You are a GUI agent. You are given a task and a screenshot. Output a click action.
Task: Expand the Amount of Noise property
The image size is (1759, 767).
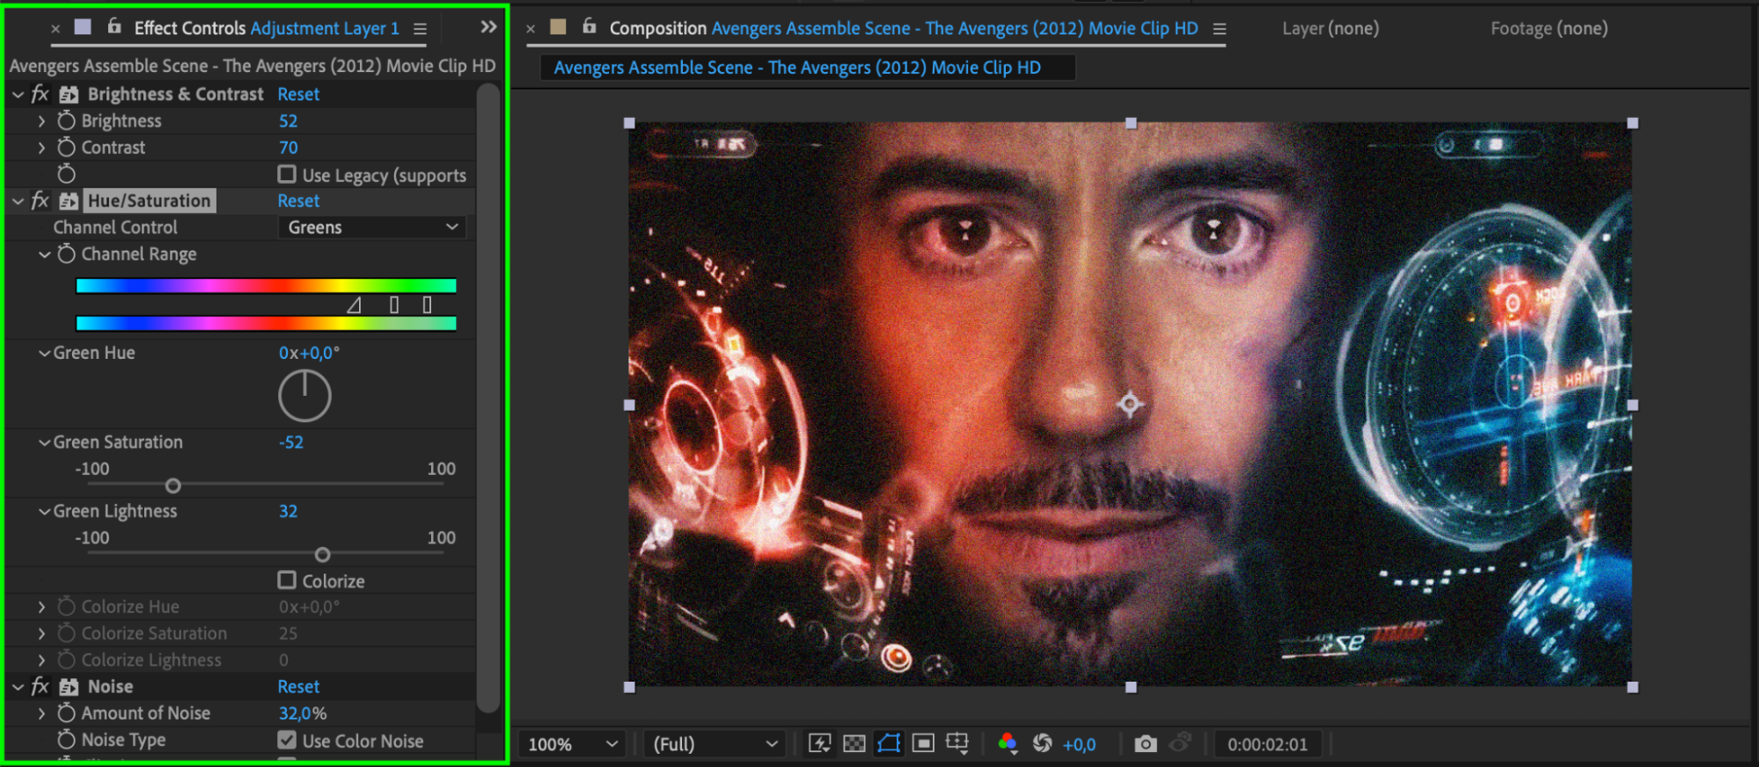(x=41, y=713)
